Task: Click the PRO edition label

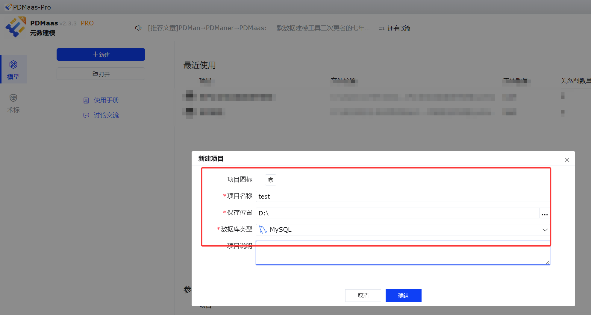Action: pyautogui.click(x=87, y=23)
